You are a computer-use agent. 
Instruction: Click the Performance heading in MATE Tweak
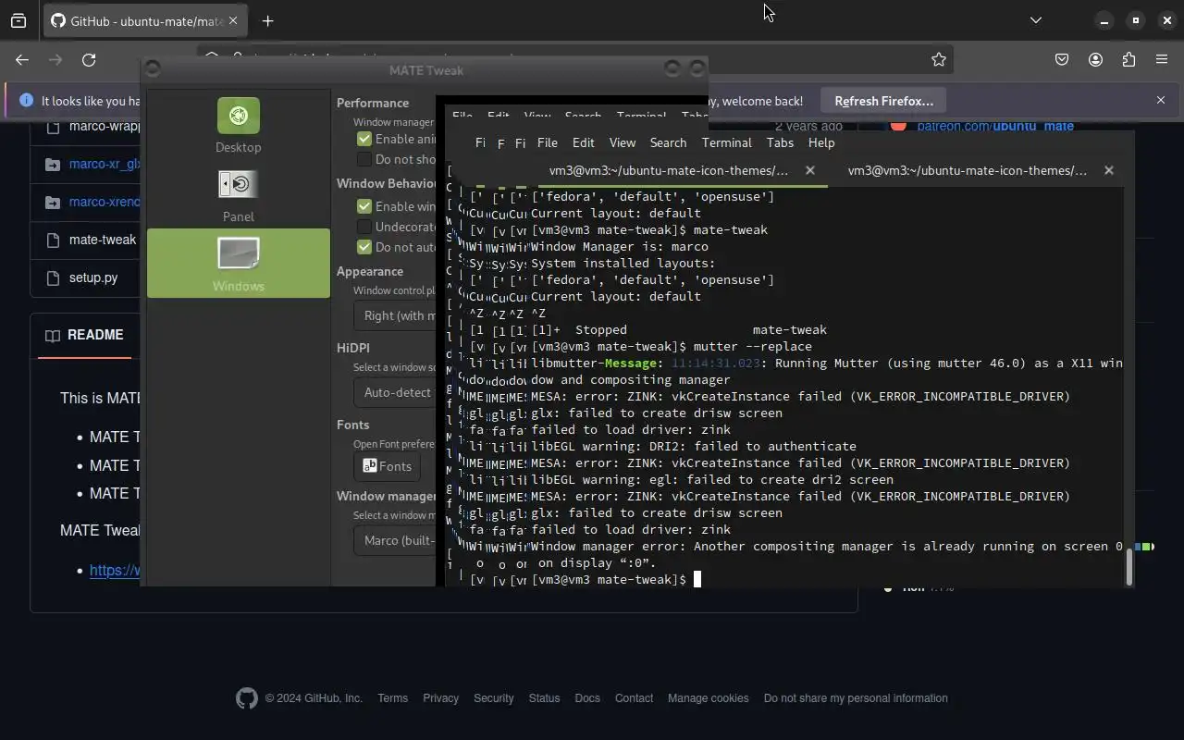(x=373, y=103)
